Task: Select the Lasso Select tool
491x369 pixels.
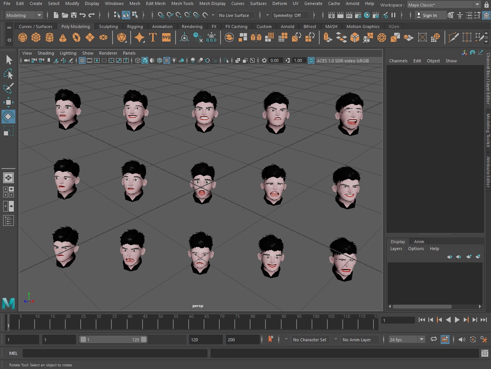Action: (x=8, y=74)
